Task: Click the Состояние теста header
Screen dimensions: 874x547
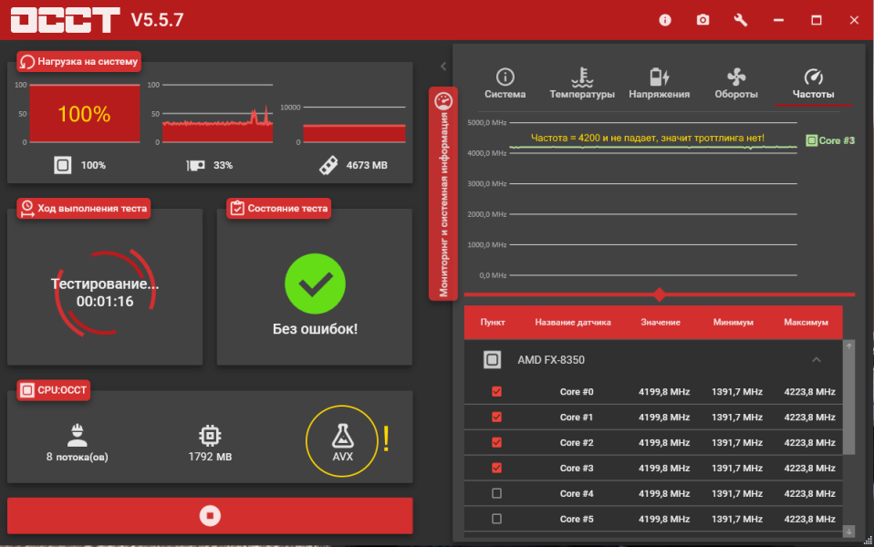Action: (278, 209)
